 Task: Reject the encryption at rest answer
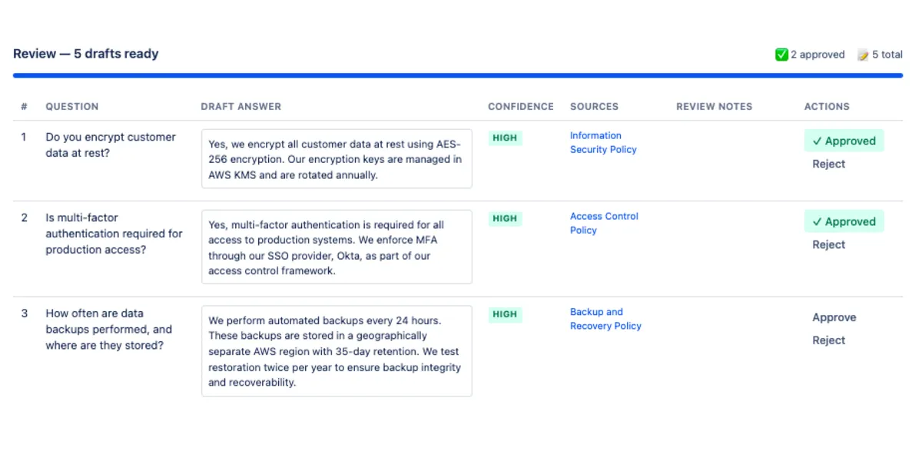[x=828, y=164]
